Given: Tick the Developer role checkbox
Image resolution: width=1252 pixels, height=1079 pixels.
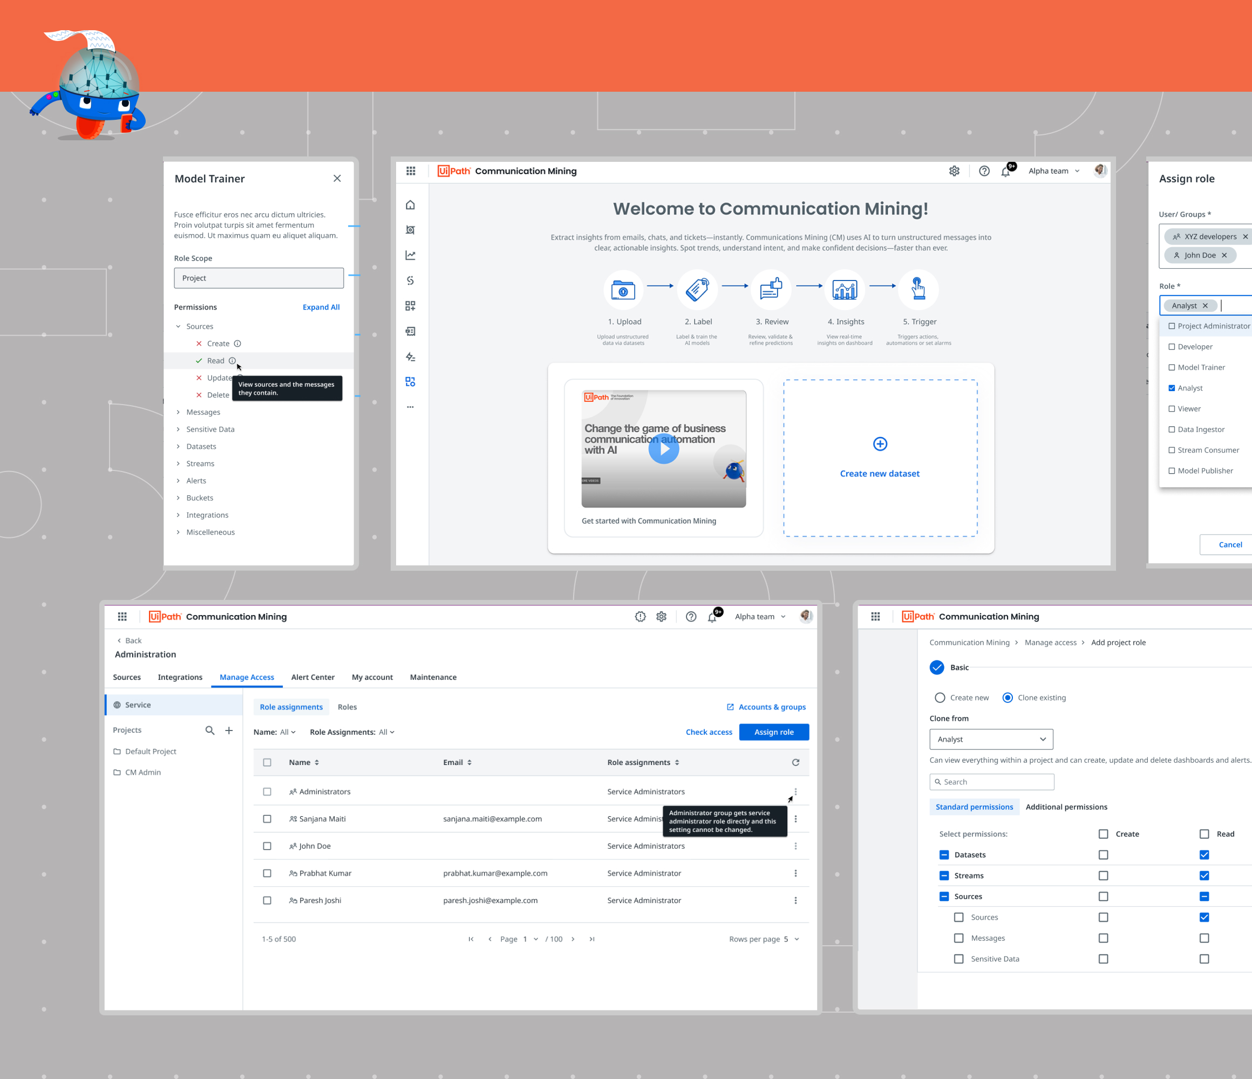Looking at the screenshot, I should click(x=1172, y=347).
